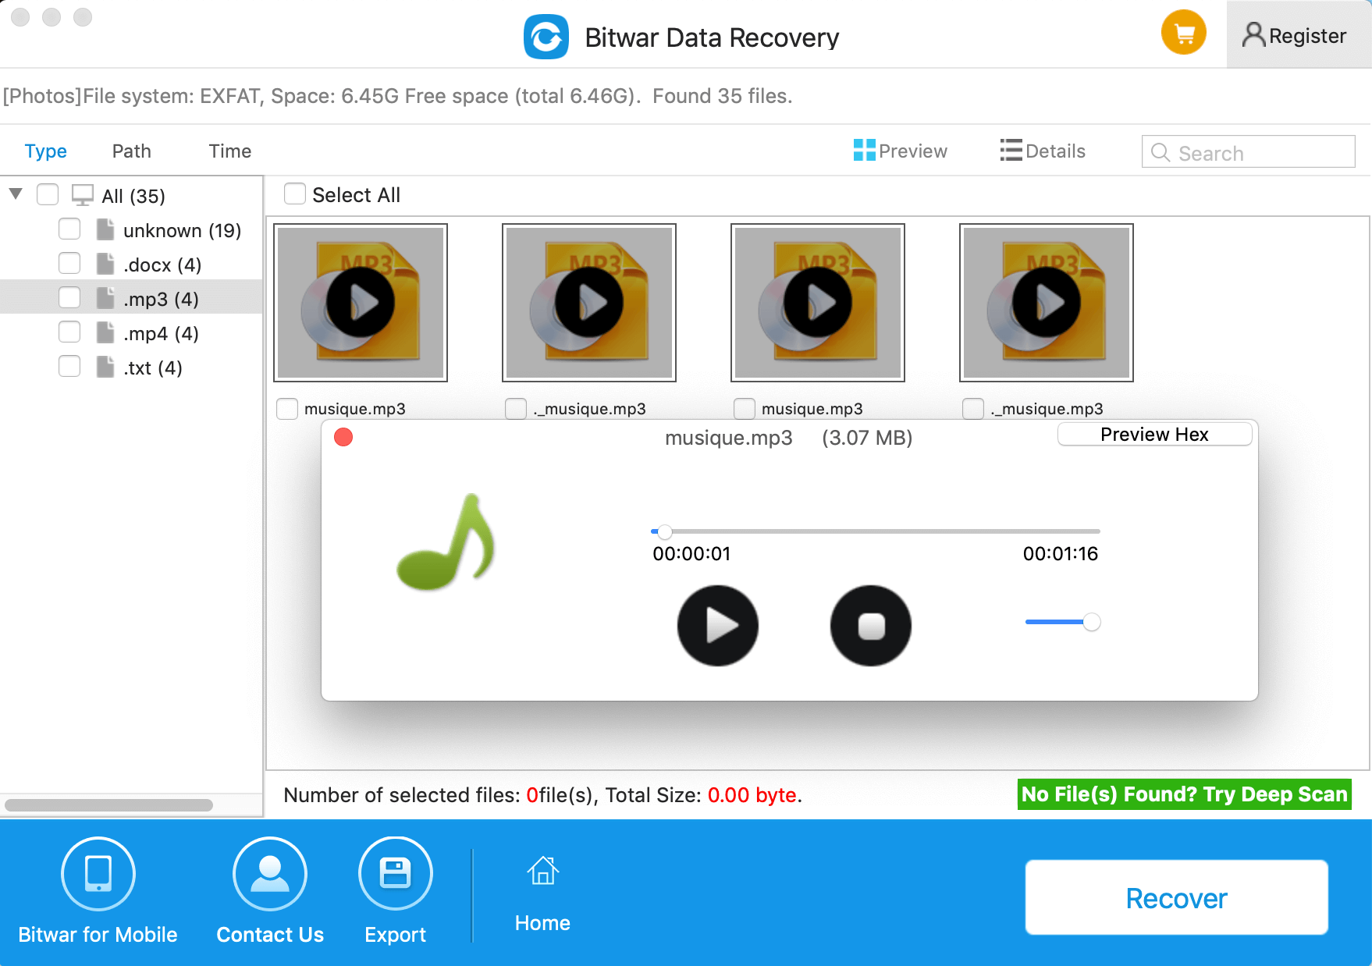The height and width of the screenshot is (966, 1372).
Task: Click the computer icon beside All (35)
Action: [83, 194]
